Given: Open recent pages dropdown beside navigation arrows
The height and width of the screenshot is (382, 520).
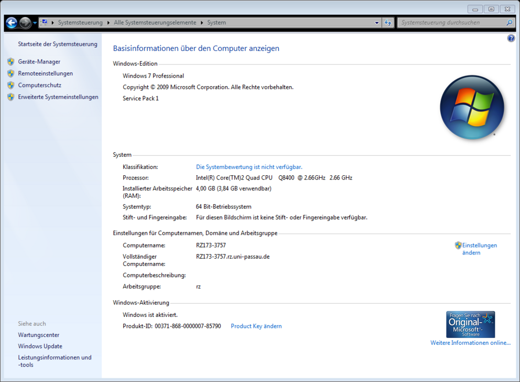Looking at the screenshot, I should [x=35, y=23].
